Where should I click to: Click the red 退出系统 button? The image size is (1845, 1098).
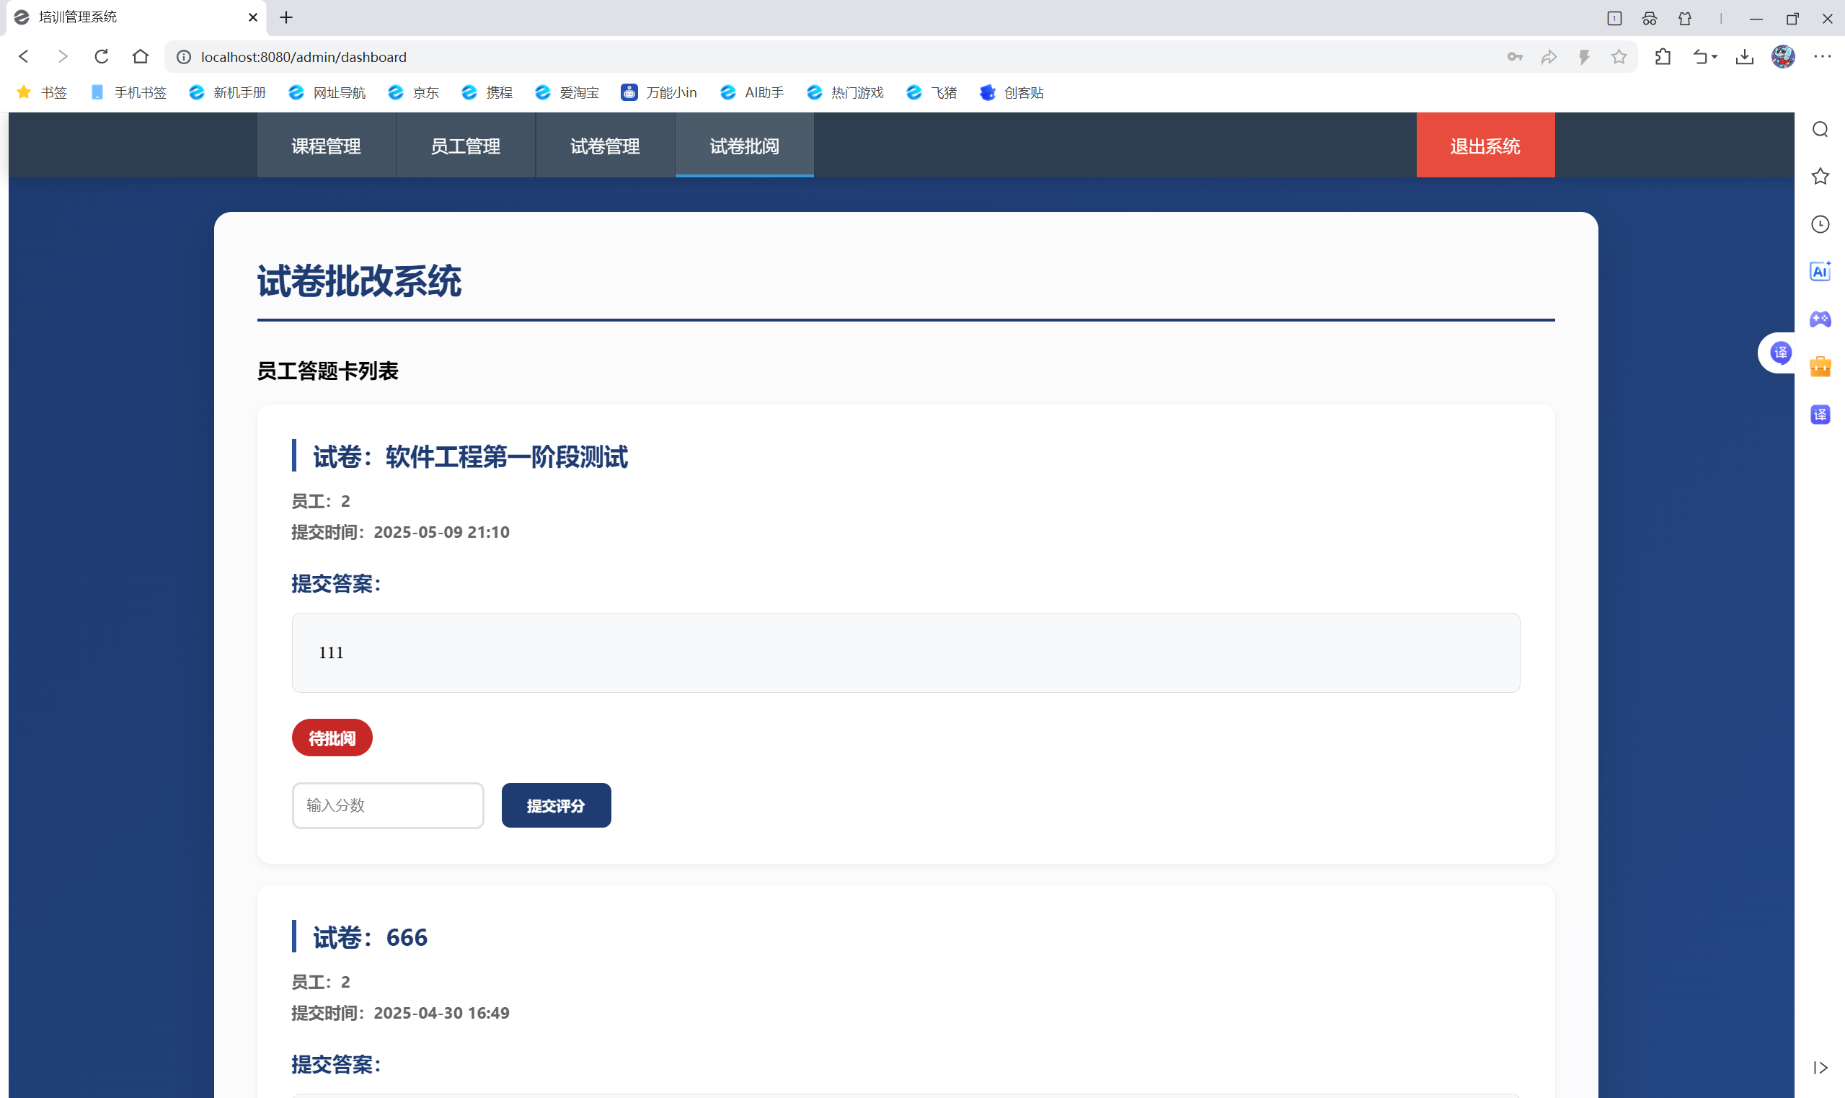[x=1485, y=146]
